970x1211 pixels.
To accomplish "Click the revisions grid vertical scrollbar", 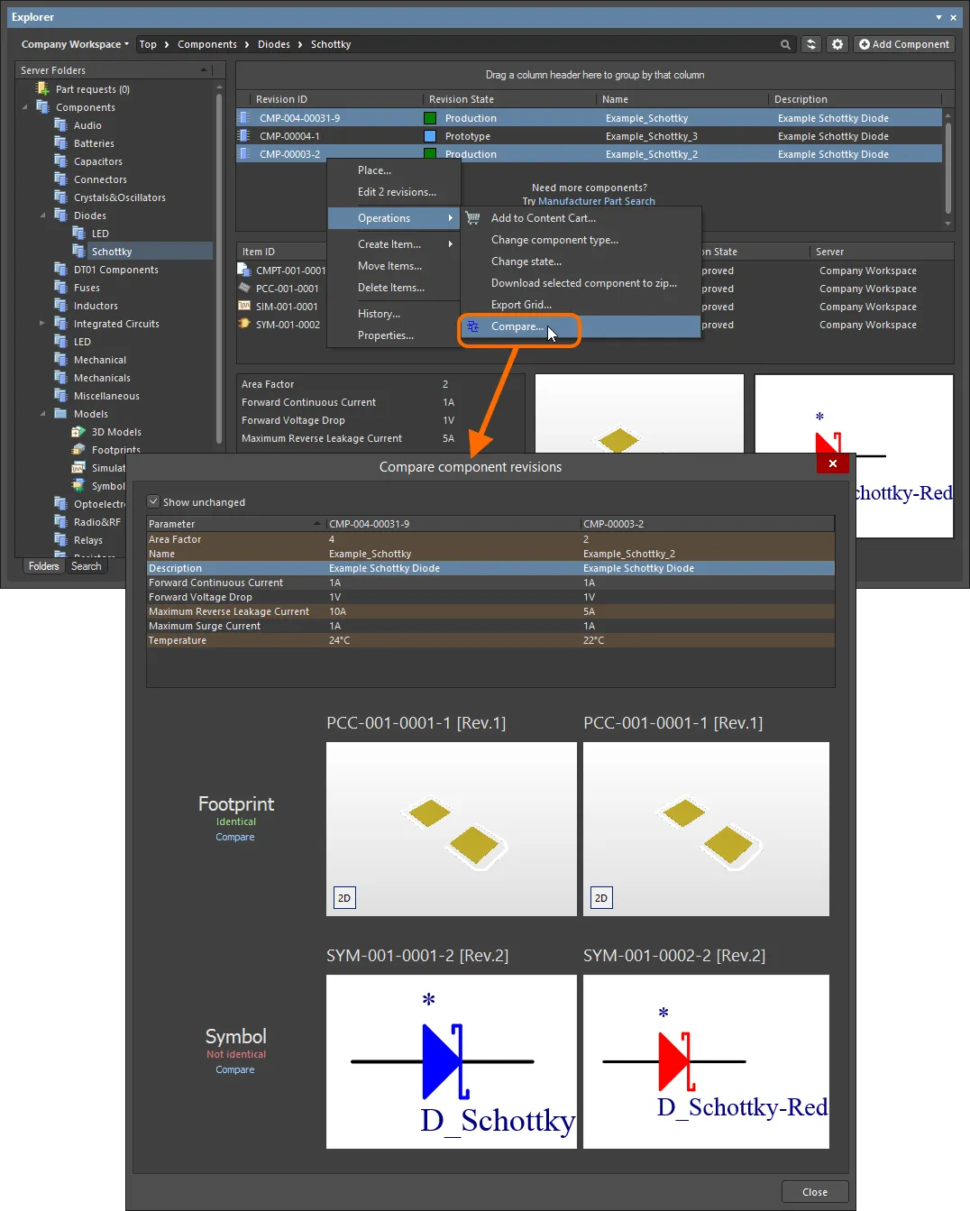I will tap(947, 167).
